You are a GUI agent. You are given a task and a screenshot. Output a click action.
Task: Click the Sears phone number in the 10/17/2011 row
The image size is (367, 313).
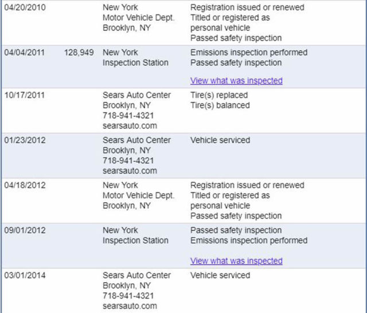pos(128,116)
